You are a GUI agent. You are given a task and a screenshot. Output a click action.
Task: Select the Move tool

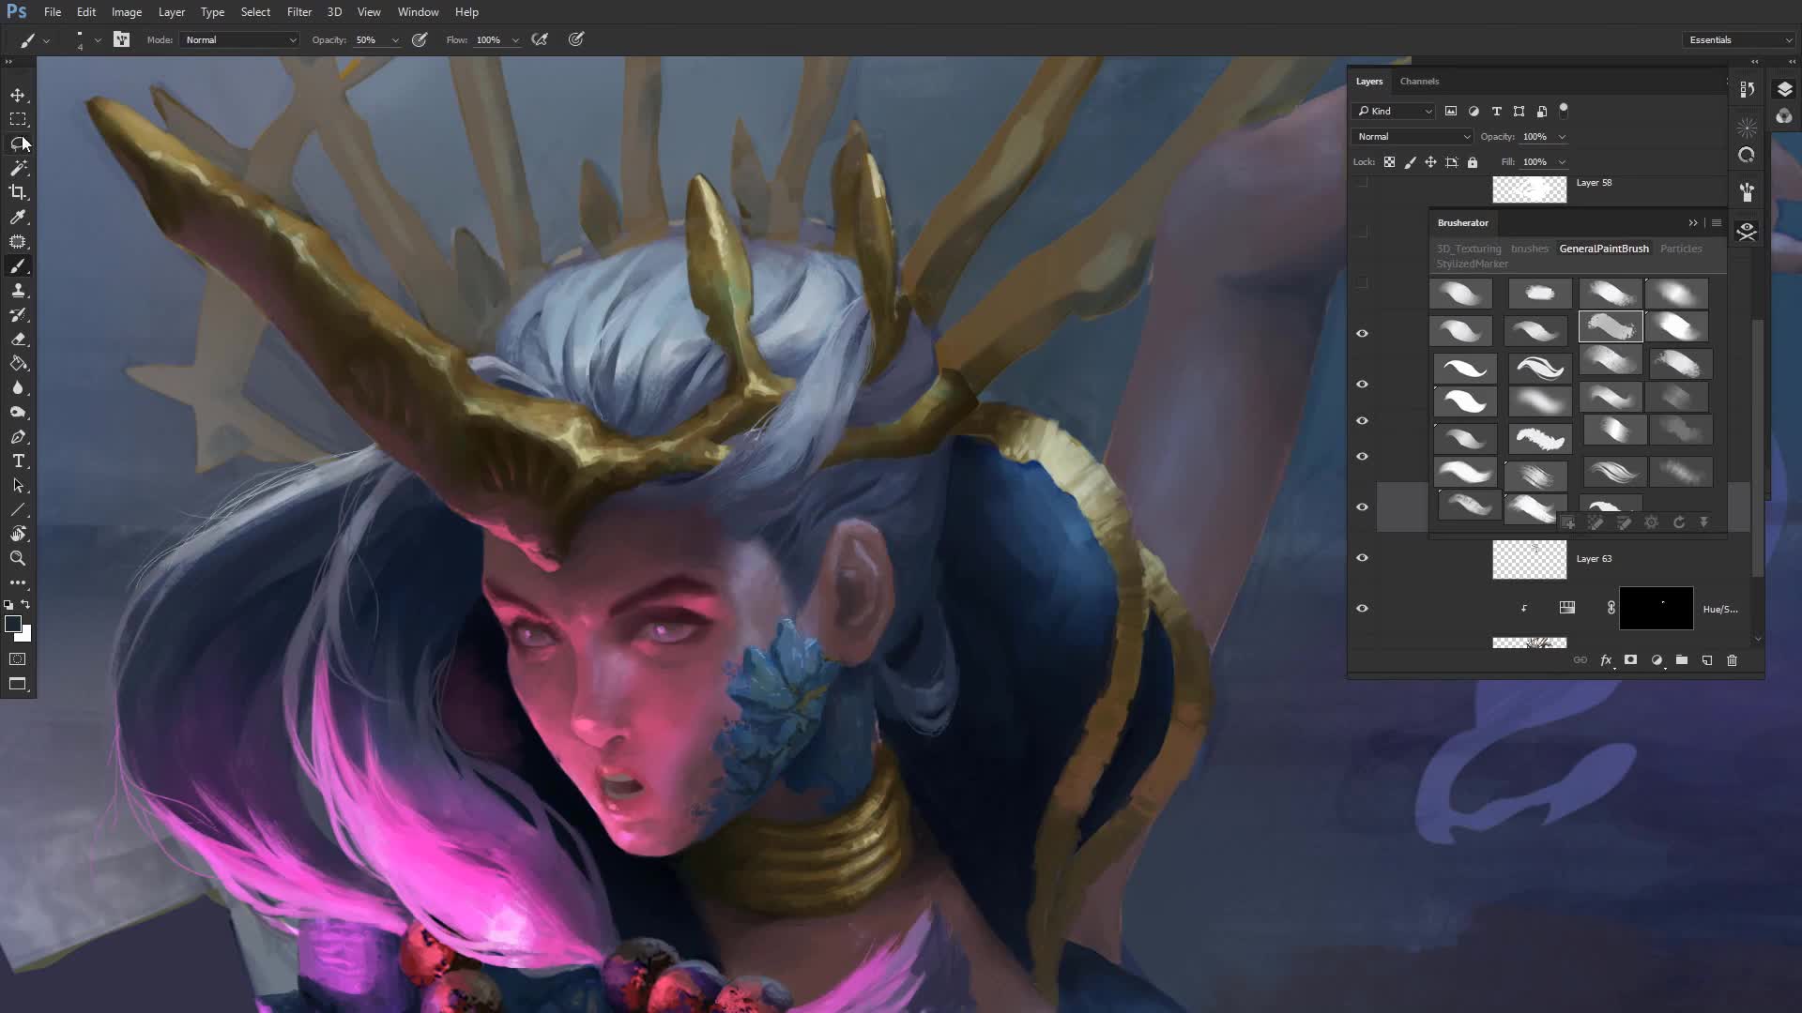click(18, 95)
